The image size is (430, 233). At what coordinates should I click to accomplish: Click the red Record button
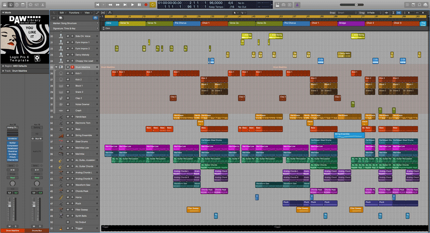[x=146, y=5]
